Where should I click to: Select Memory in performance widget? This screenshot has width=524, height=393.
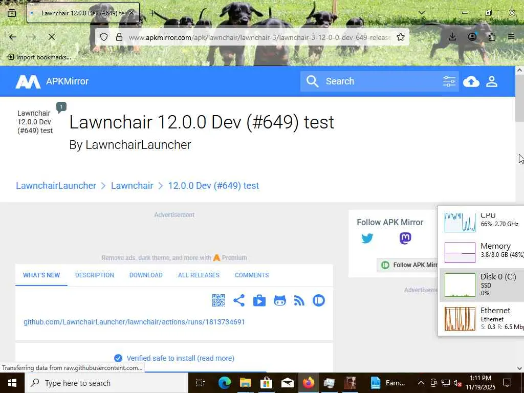tap(482, 252)
